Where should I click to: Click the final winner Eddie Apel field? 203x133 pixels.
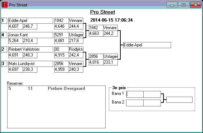coord(147,45)
